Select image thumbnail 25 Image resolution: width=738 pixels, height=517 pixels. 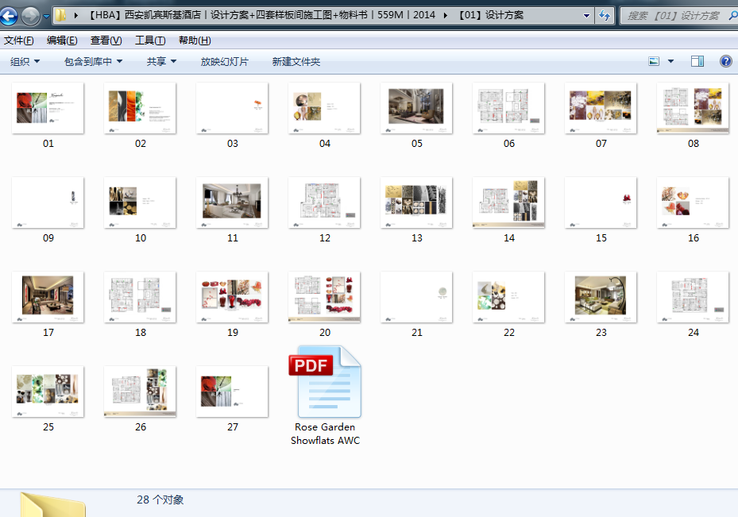48,392
